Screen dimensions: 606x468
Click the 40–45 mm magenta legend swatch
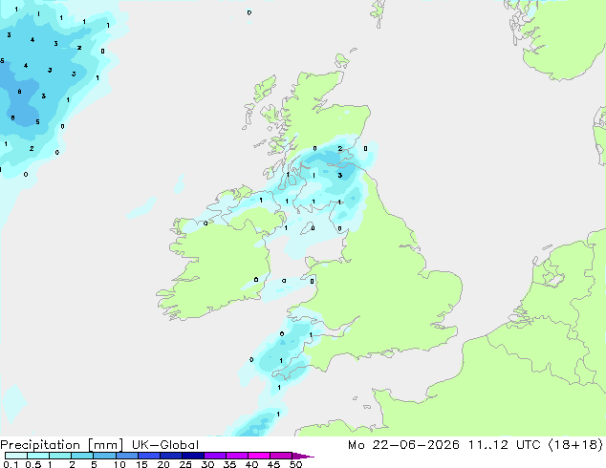pos(258,456)
